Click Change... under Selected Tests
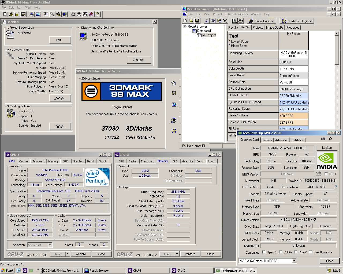Image resolution: width=343 pixels, height=274 pixels. [x=60, y=98]
